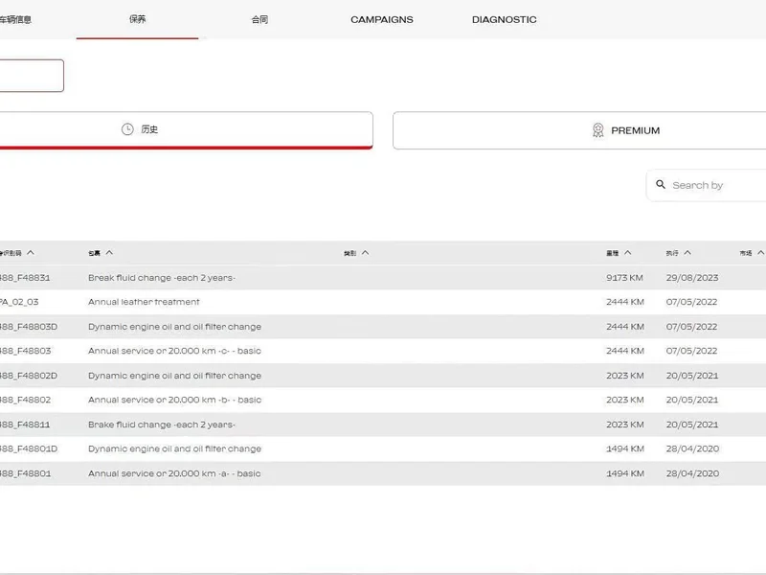
Task: Open the 合同 contracts tab
Action: click(259, 19)
